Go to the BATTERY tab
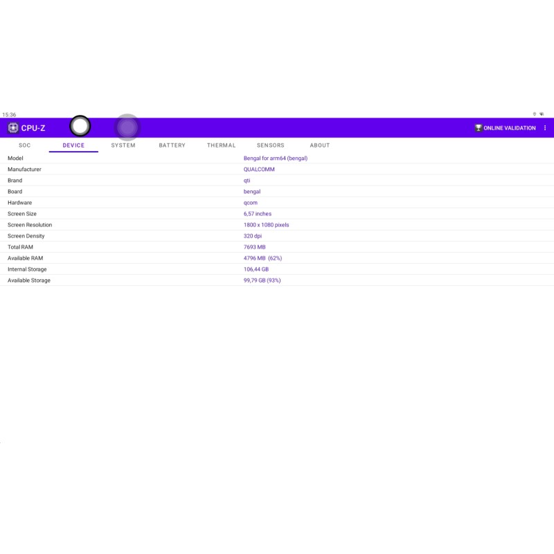This screenshot has height=554, width=554. click(x=172, y=145)
